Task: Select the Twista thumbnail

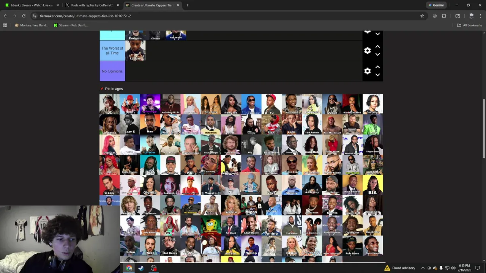Action: tap(211, 185)
